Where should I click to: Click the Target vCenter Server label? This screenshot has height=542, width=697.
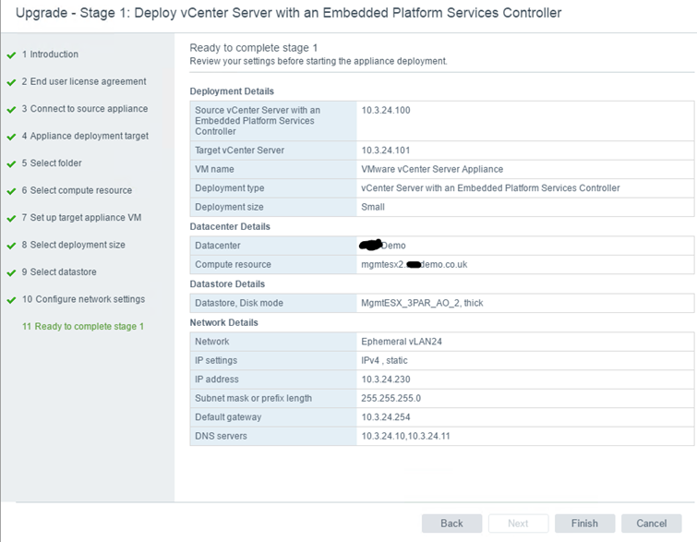click(x=239, y=151)
